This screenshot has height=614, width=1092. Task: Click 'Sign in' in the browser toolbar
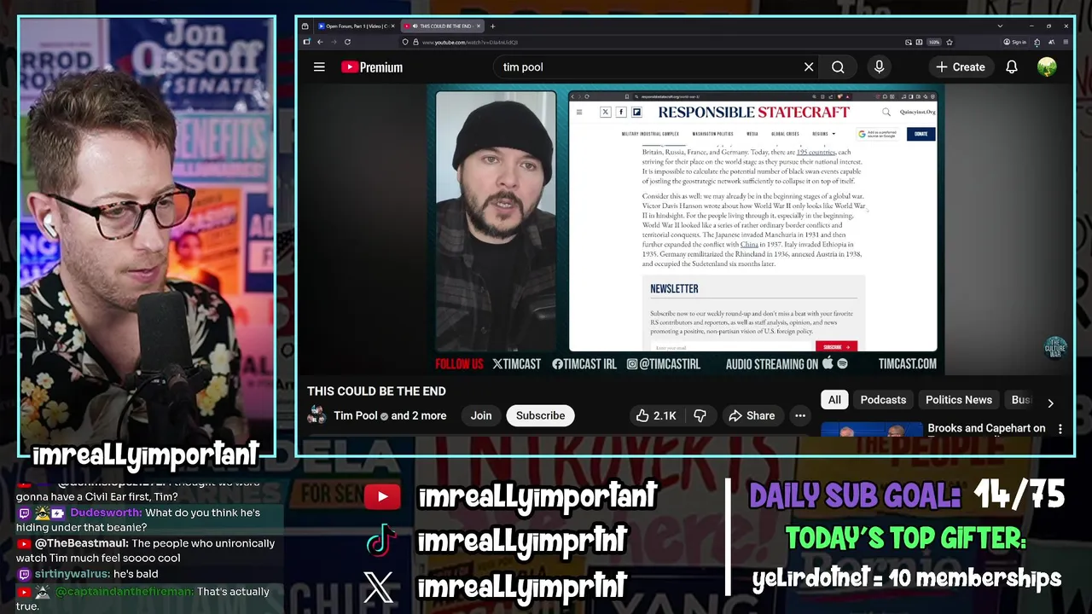click(x=1014, y=42)
